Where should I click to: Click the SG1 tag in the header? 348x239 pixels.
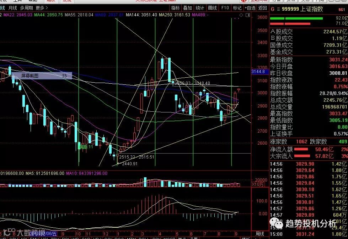point(342,10)
